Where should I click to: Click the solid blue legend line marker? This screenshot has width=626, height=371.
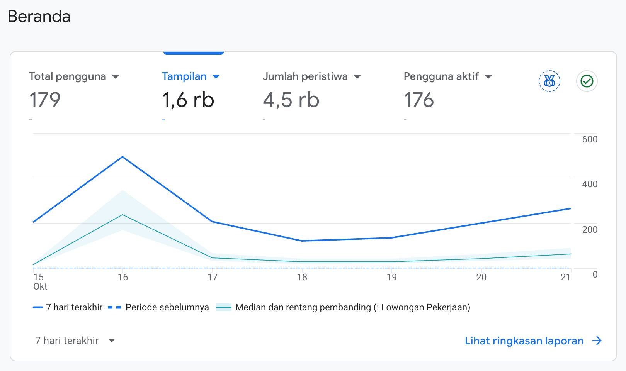38,307
